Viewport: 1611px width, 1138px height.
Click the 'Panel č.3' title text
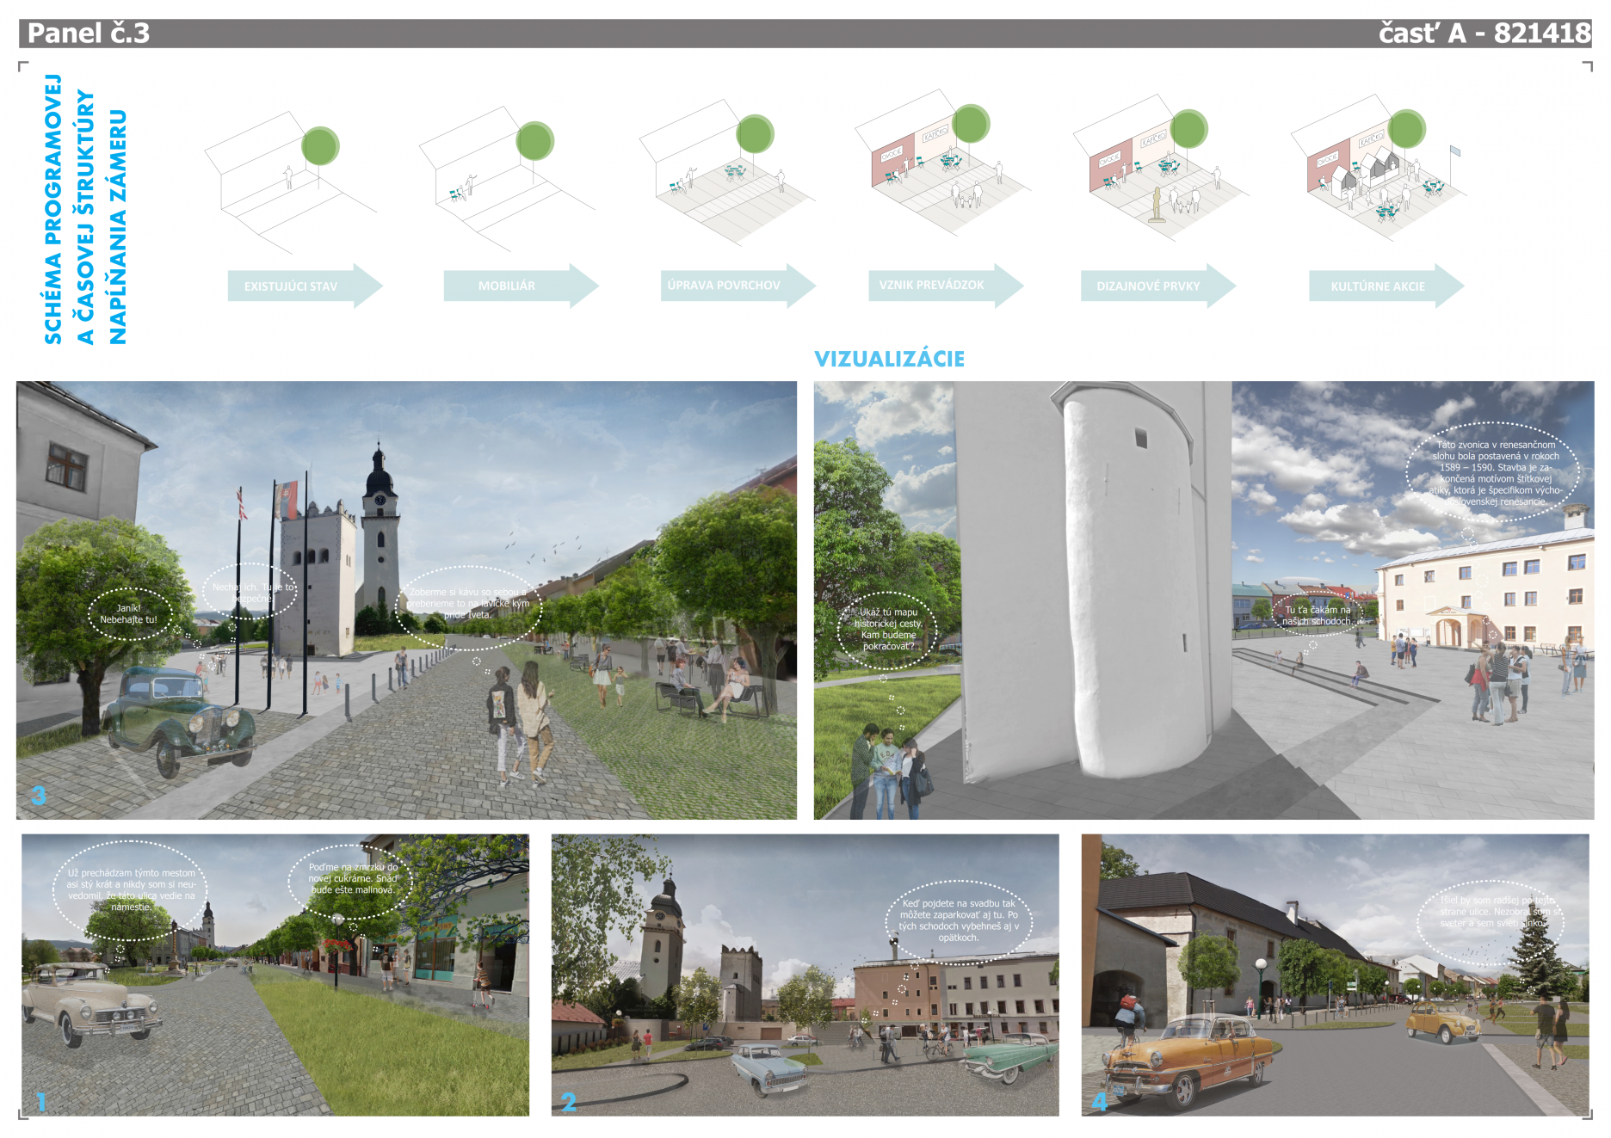pos(89,34)
